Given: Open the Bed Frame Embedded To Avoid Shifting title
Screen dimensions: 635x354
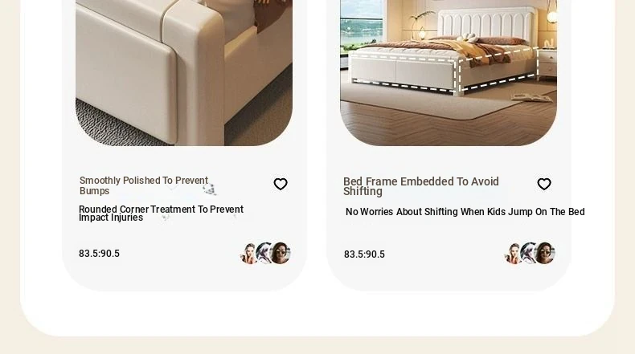Looking at the screenshot, I should click(x=420, y=186).
